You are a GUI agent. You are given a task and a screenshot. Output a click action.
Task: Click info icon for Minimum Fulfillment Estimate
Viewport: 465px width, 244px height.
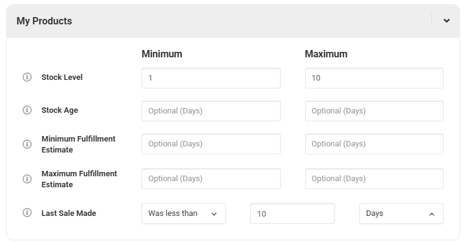[x=27, y=144]
